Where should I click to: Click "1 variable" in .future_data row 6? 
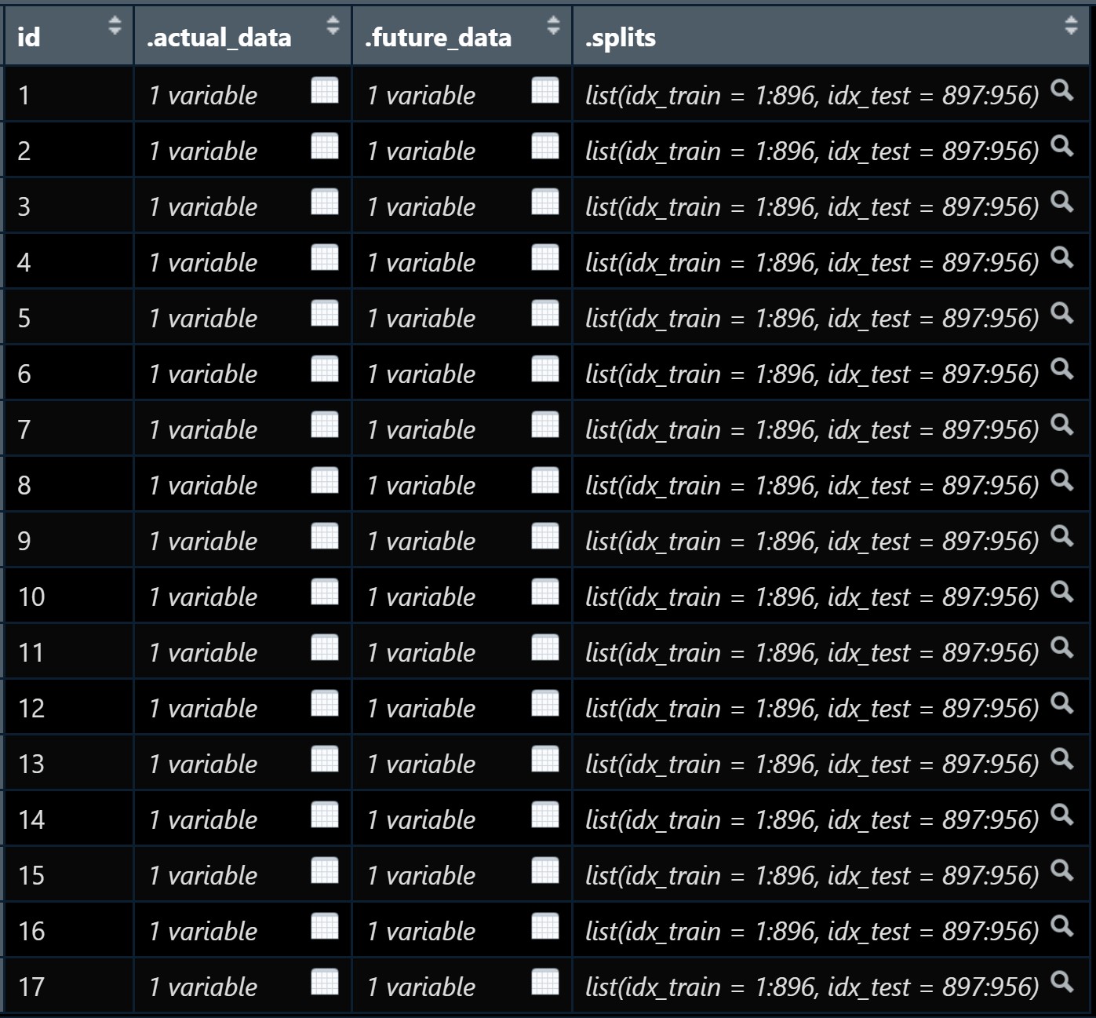pyautogui.click(x=421, y=374)
